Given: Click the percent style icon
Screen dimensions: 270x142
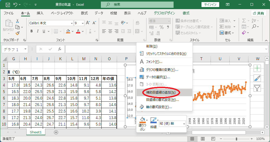Looking at the screenshot, I should pos(161,27).
